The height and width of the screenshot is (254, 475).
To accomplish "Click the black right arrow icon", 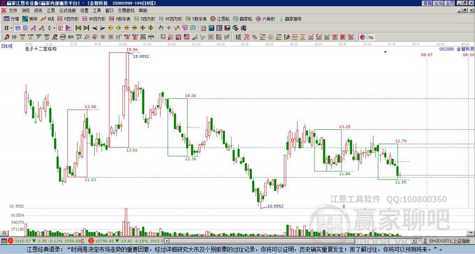I will (x=103, y=28).
